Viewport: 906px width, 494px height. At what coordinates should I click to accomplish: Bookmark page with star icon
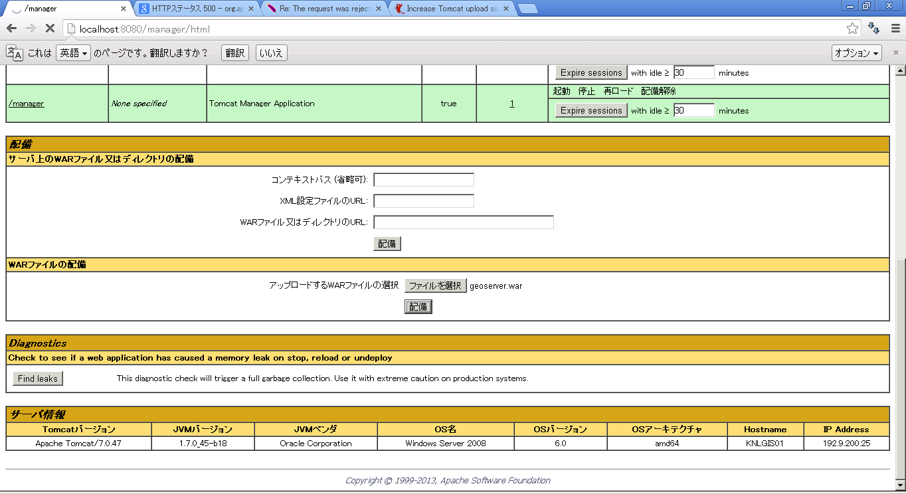coord(852,29)
